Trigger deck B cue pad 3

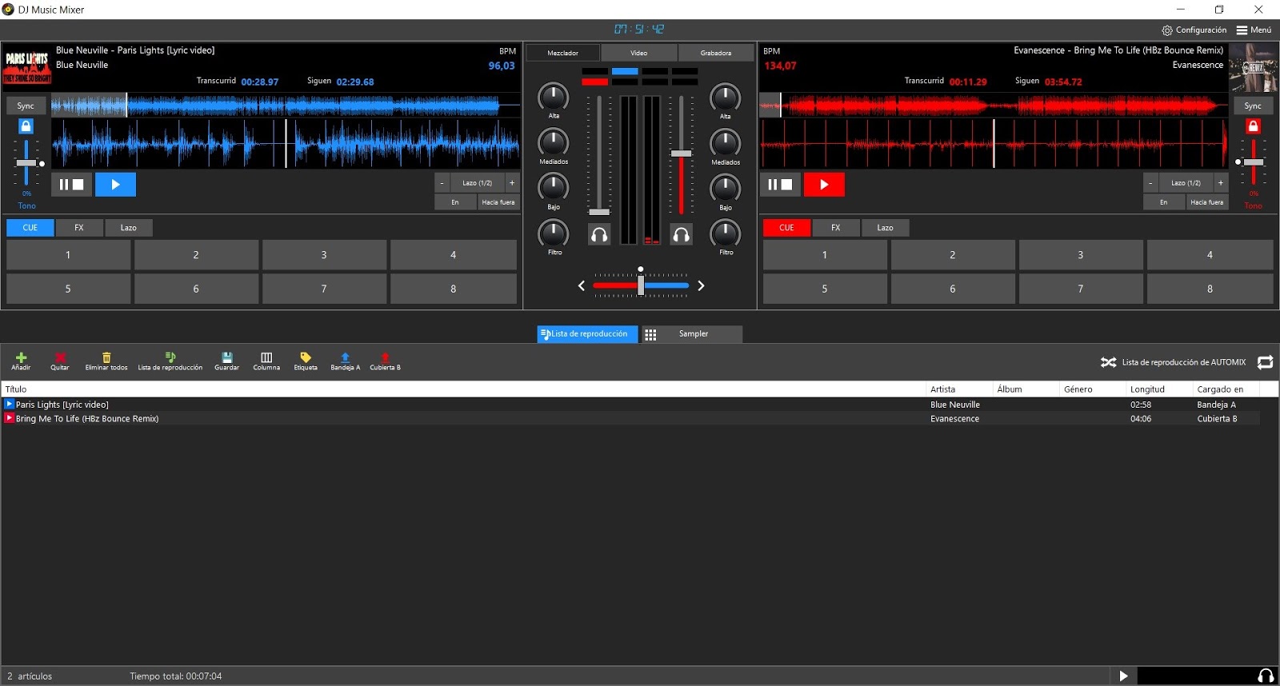[1081, 255]
